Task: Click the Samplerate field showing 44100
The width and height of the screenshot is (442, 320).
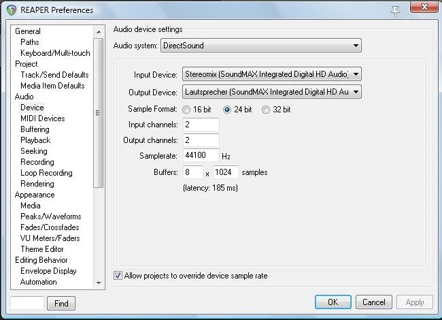Action: [201, 155]
